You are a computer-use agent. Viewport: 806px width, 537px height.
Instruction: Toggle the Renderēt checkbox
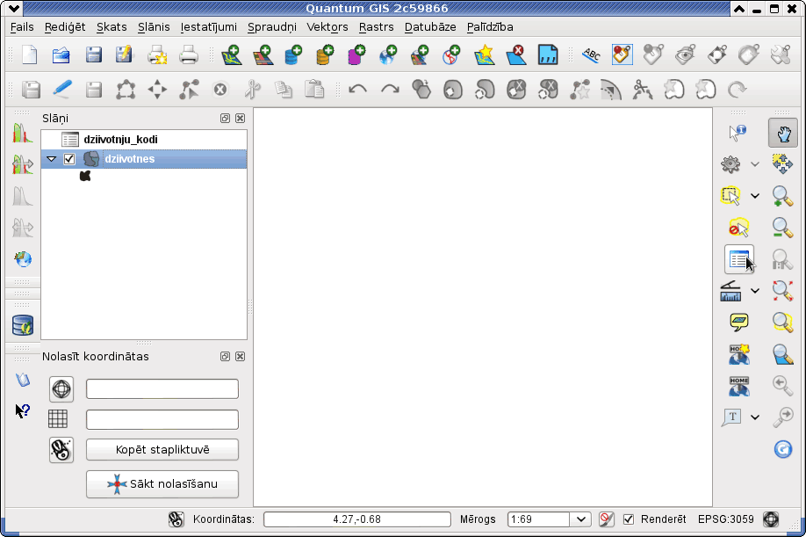[x=628, y=519]
